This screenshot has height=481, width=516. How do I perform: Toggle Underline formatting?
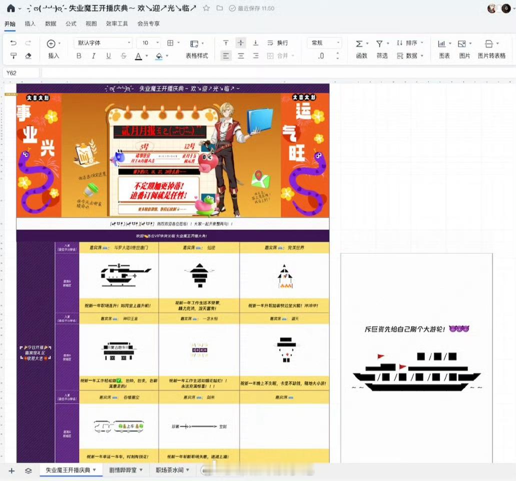tap(109, 56)
